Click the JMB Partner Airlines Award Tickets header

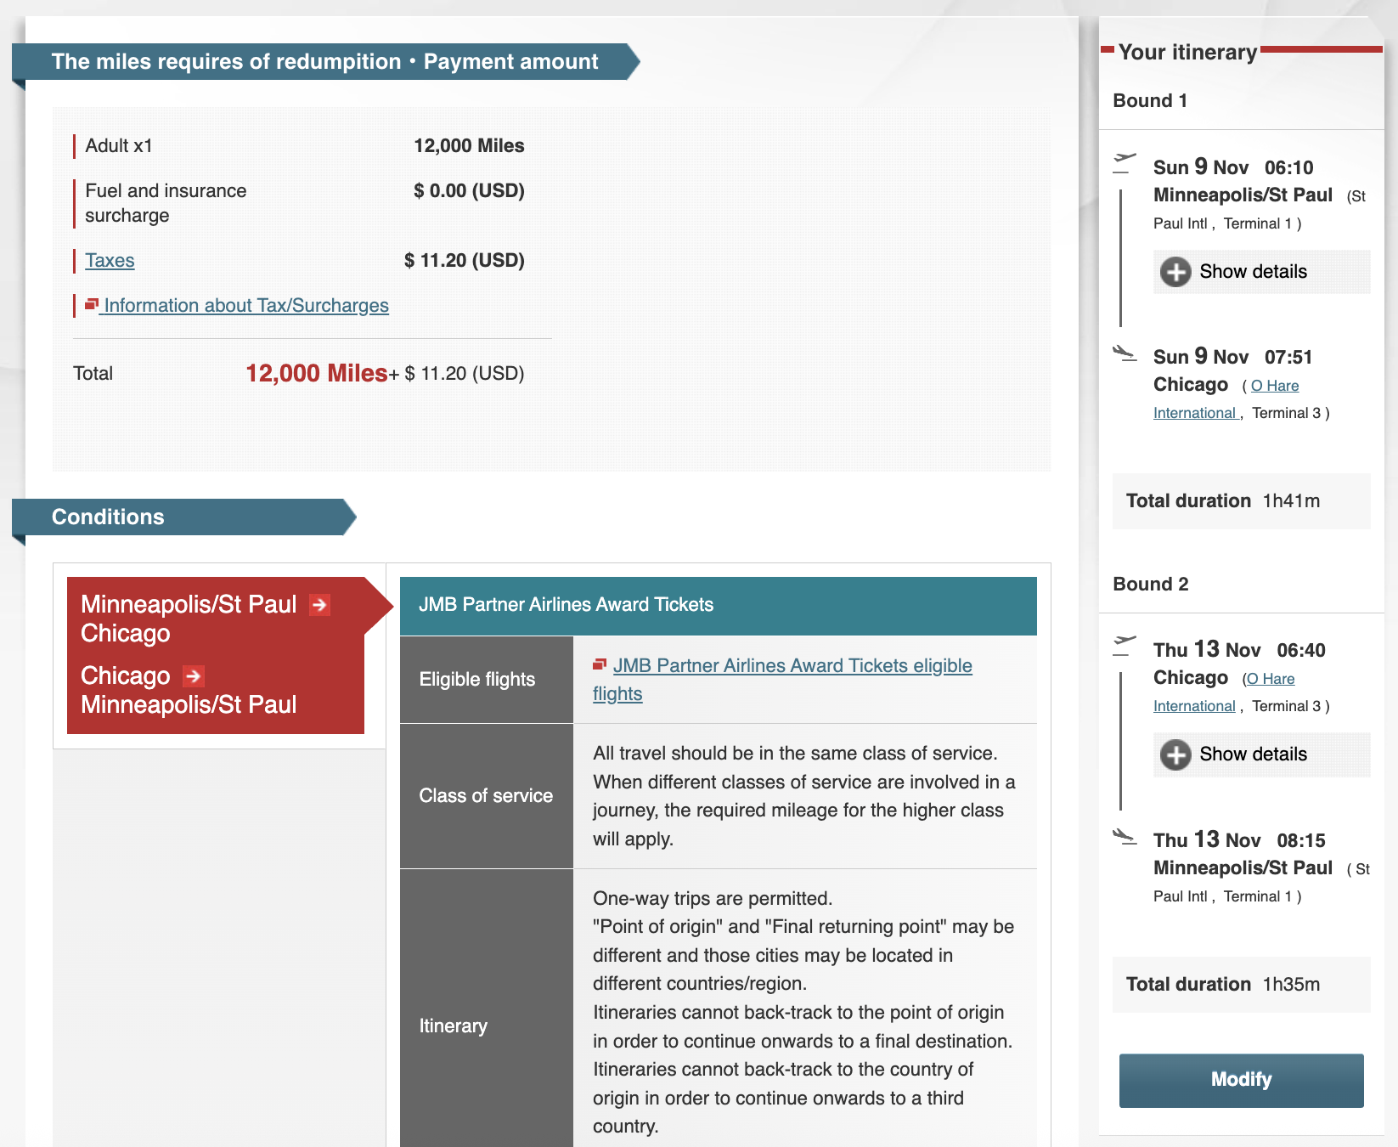(x=718, y=605)
